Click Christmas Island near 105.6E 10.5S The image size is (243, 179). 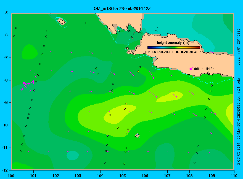137,136
